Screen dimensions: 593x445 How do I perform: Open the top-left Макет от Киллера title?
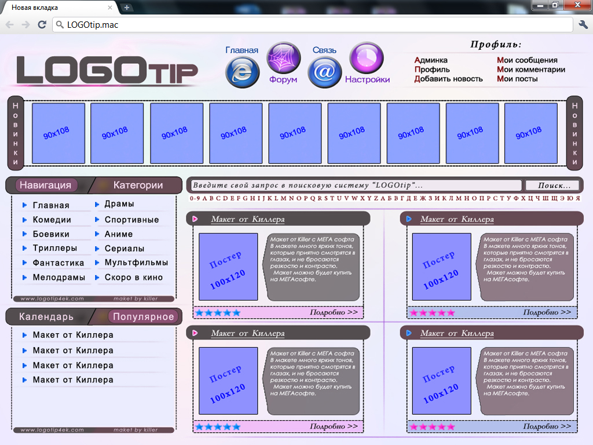click(x=248, y=219)
